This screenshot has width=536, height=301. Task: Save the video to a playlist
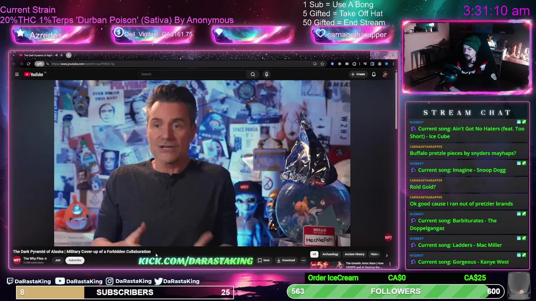coord(264,260)
